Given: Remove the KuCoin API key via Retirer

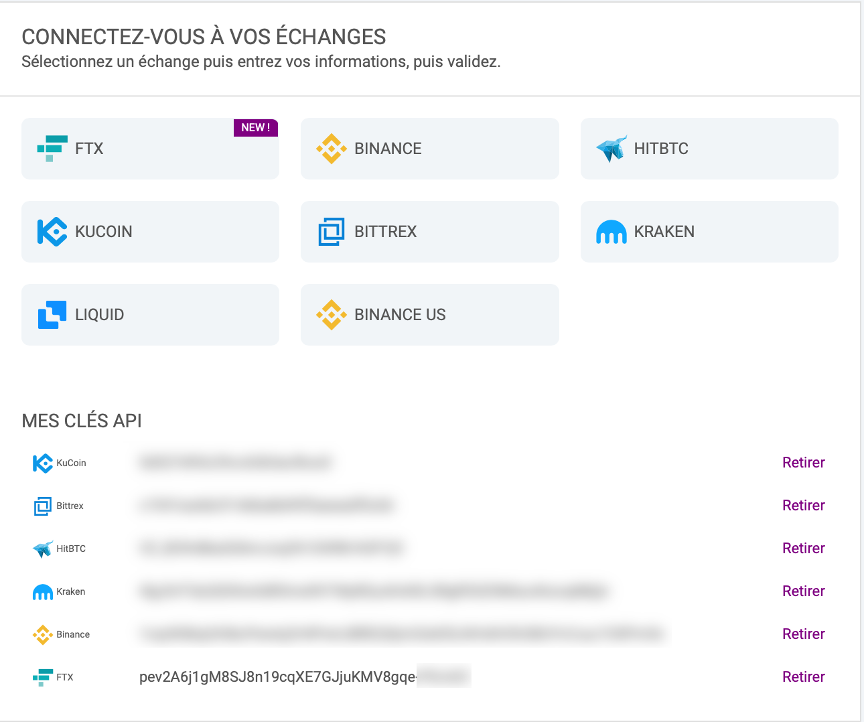Looking at the screenshot, I should click(x=804, y=463).
